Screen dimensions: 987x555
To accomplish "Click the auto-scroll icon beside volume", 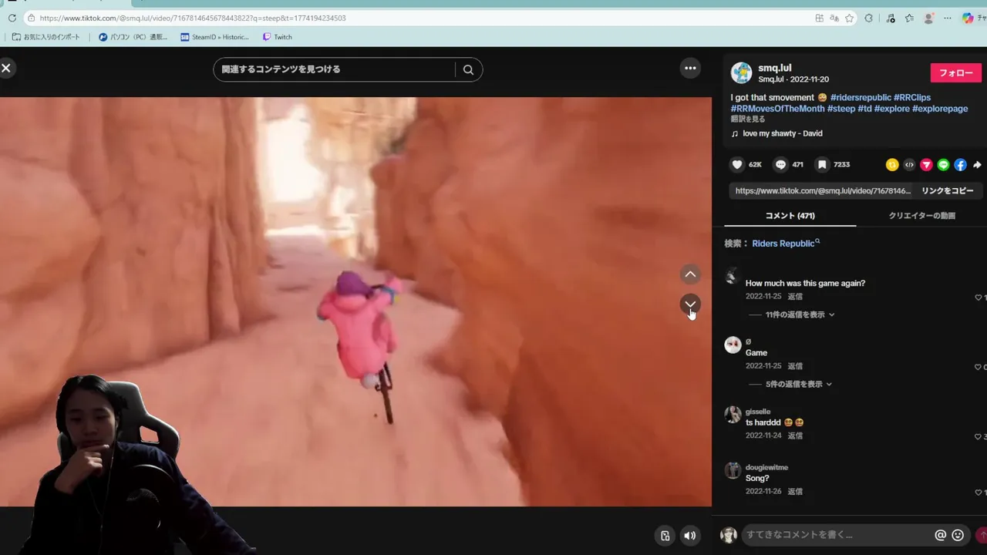I will coord(665,536).
